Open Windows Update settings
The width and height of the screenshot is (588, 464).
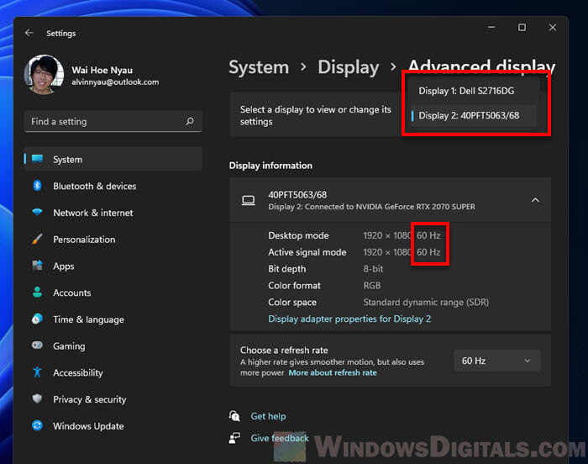pos(113,425)
